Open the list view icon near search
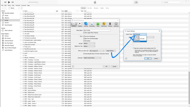The image size is (190, 107). click(x=136, y=2)
